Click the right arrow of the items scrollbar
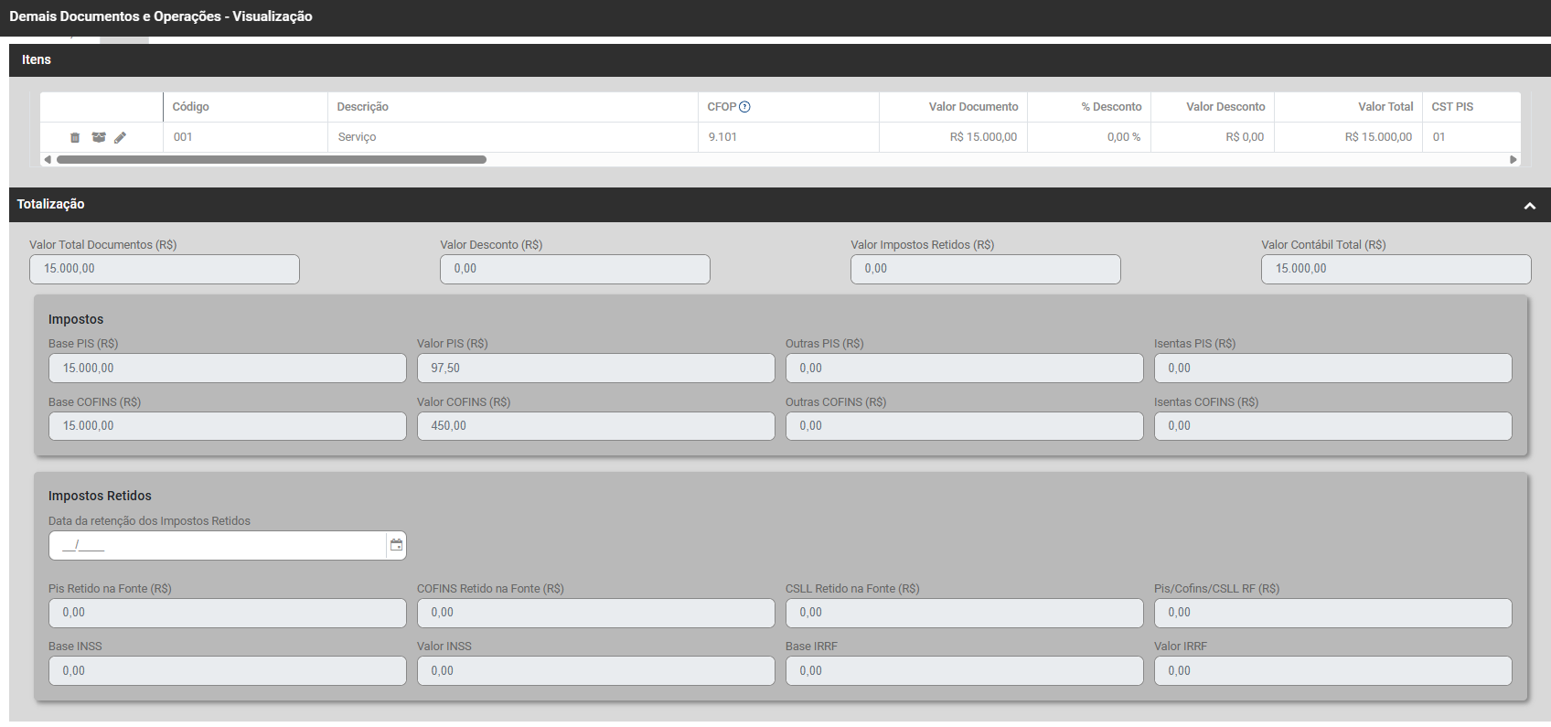This screenshot has height=727, width=1551. 1513,159
